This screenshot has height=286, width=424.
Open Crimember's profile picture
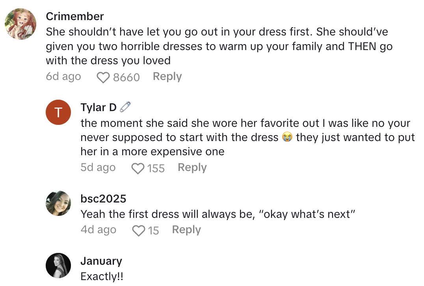(x=20, y=24)
